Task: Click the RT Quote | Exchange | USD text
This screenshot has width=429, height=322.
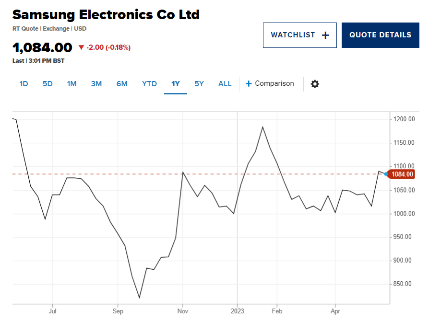Action: click(x=49, y=29)
